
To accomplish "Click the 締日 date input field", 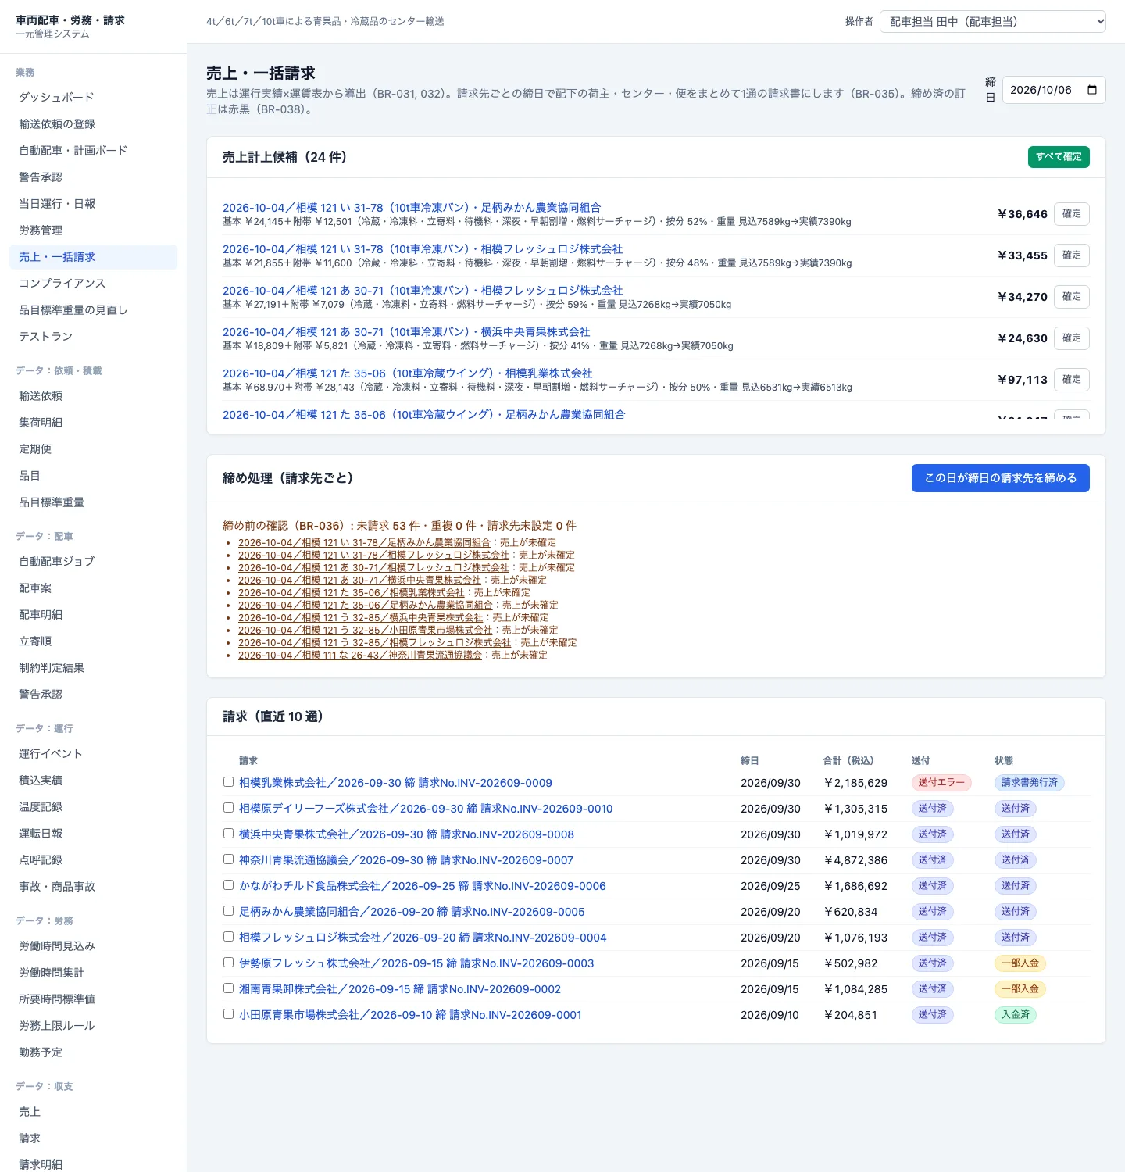I will [1054, 90].
